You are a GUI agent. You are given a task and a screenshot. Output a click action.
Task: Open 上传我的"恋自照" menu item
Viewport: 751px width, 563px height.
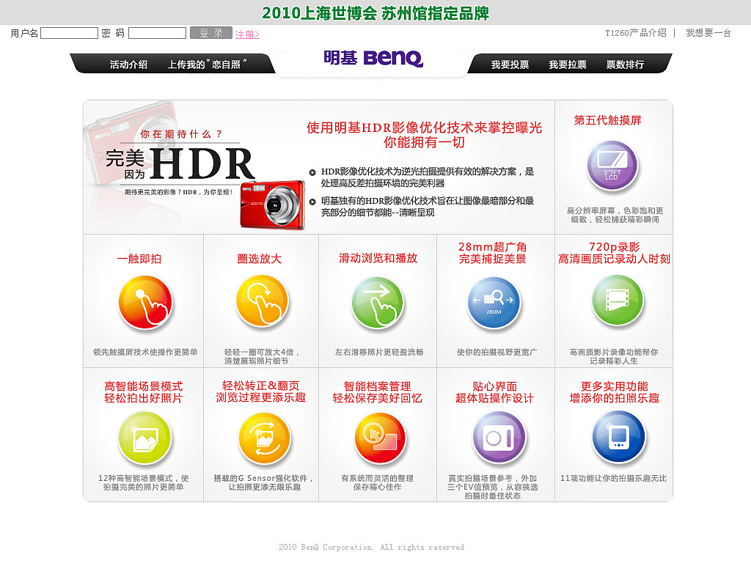[x=206, y=65]
